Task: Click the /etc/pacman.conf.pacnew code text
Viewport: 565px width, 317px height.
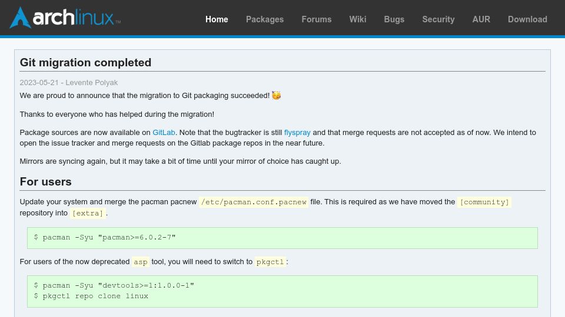Action: coord(254,202)
